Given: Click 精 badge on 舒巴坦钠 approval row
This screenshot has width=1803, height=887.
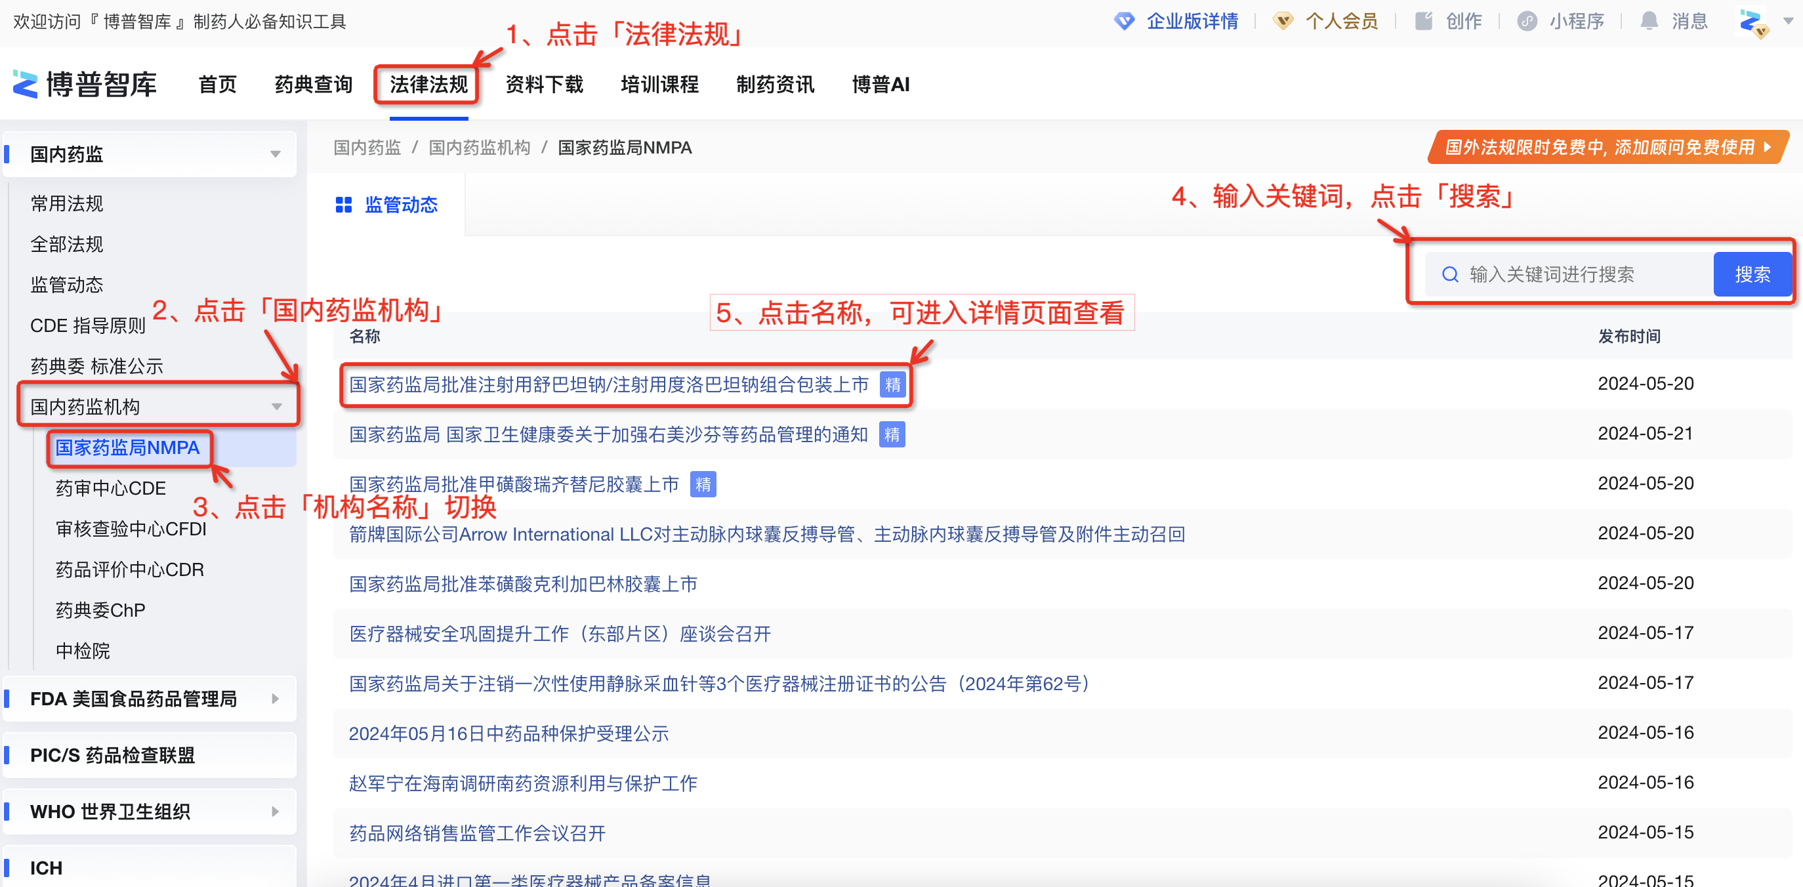Looking at the screenshot, I should (892, 384).
